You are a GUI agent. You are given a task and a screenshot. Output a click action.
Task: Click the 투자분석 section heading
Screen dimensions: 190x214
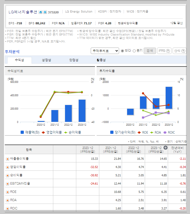coord(12,52)
